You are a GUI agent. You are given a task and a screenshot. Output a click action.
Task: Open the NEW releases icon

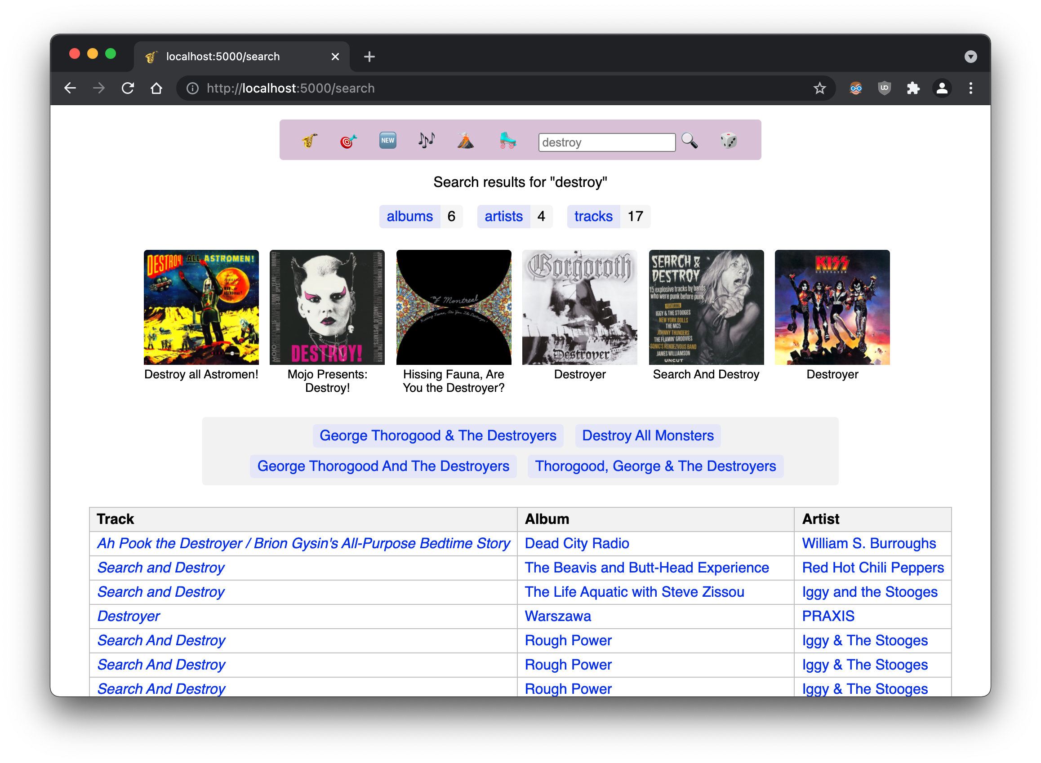[387, 140]
